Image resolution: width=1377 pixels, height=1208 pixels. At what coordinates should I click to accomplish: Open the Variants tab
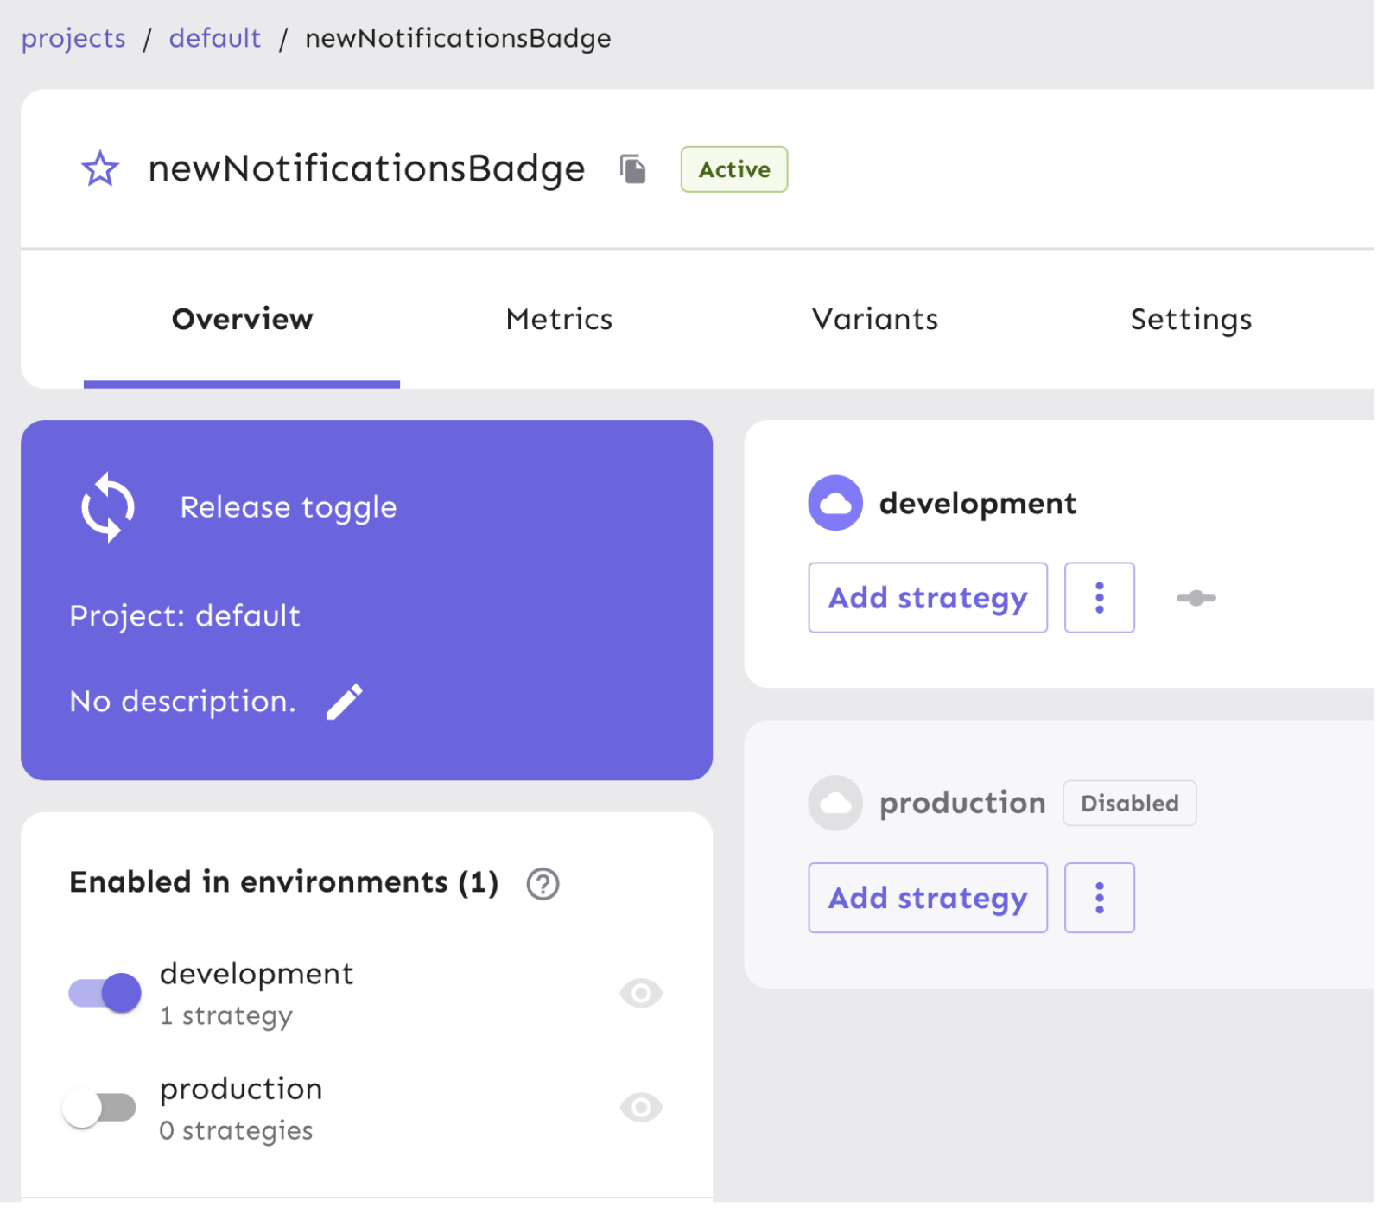click(x=877, y=320)
